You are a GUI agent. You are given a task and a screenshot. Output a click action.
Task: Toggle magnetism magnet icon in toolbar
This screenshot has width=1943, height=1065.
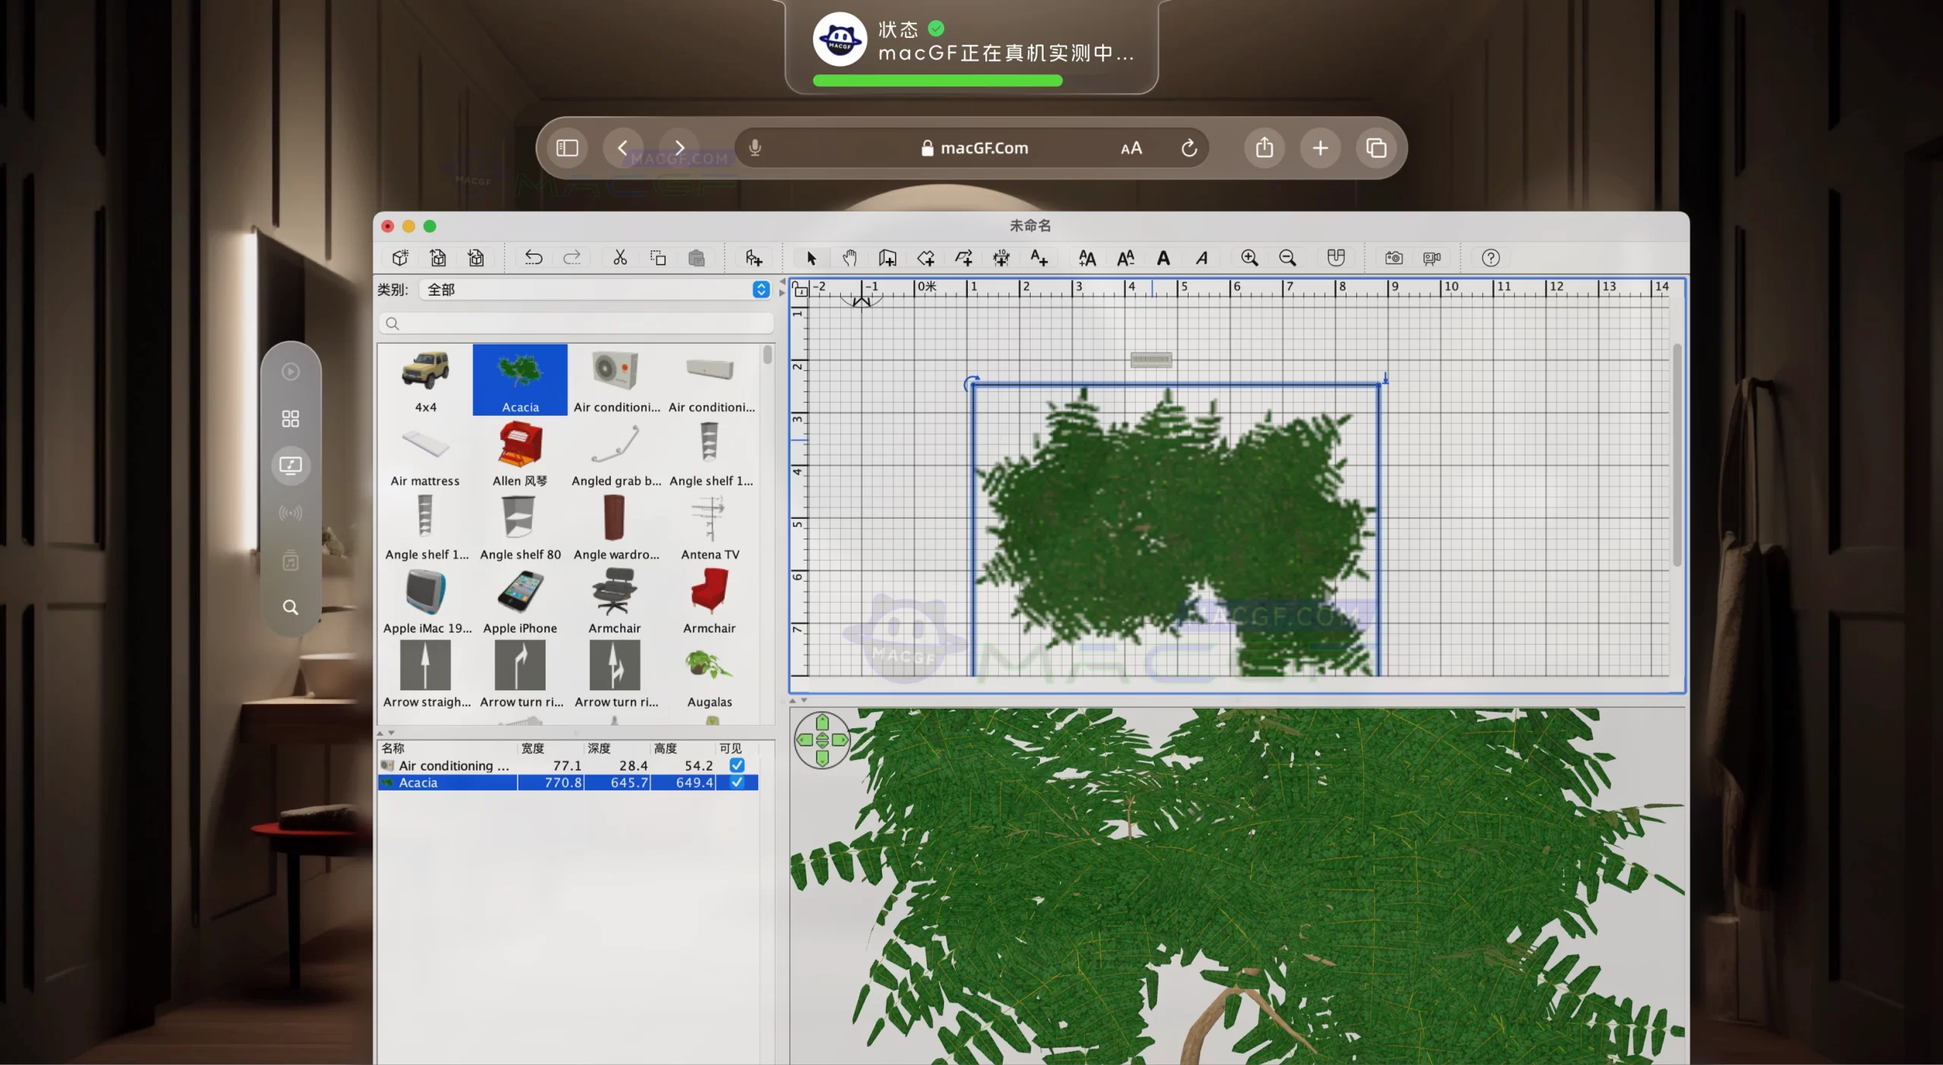(1336, 258)
